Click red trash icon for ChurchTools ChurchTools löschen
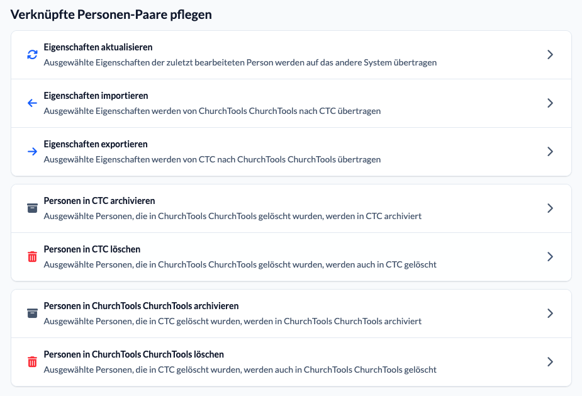 pos(32,362)
